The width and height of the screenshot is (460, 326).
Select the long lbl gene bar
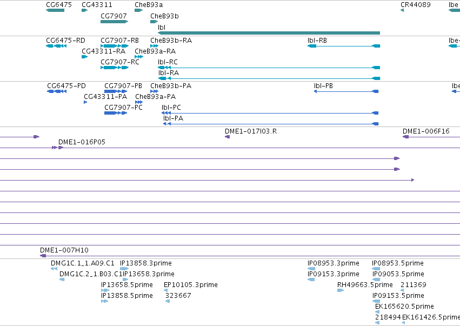tap(269, 33)
